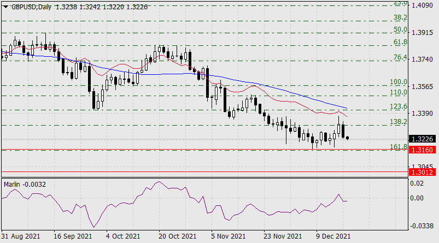Click Marlin scale value 0.00
Image resolution: width=439 pixels, height=243 pixels.
(417, 198)
